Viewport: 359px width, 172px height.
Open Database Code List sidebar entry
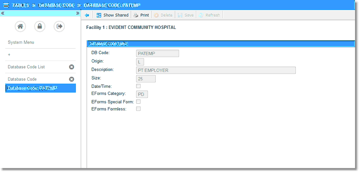pos(26,67)
